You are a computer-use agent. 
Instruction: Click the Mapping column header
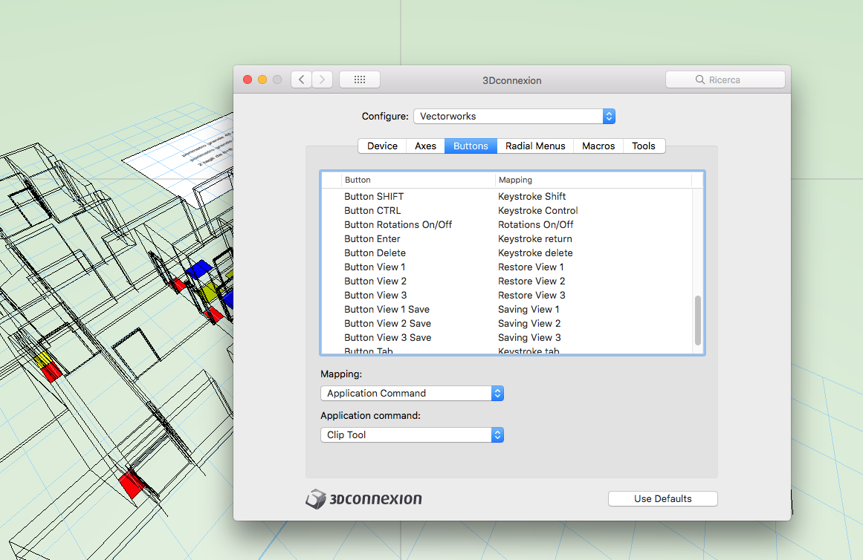[x=515, y=180]
